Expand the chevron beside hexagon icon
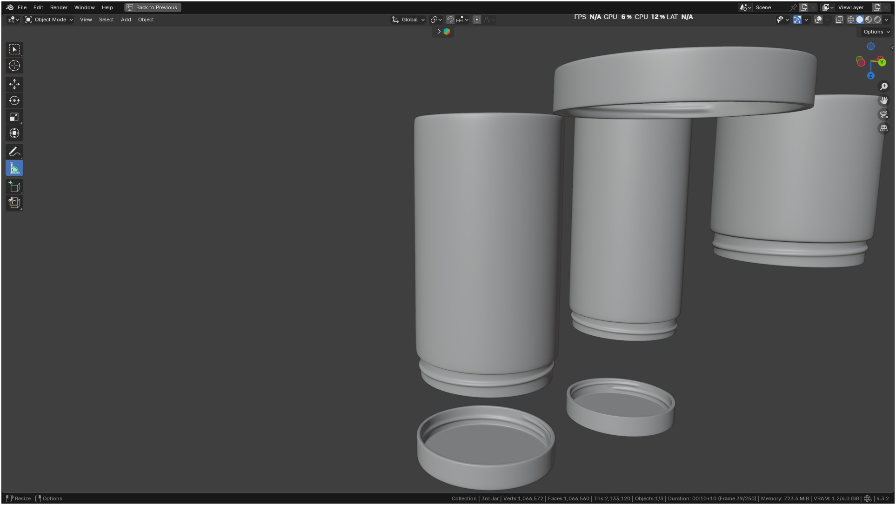This screenshot has width=896, height=505. click(x=439, y=32)
